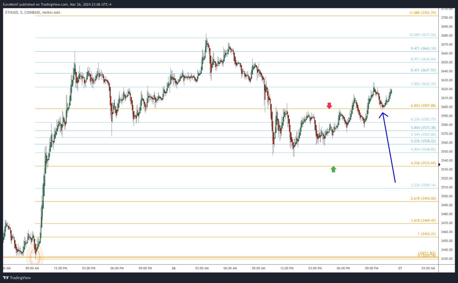Click the 3570.00 price axis tick
Image resolution: width=458 pixels, height=283 pixels.
447,134
